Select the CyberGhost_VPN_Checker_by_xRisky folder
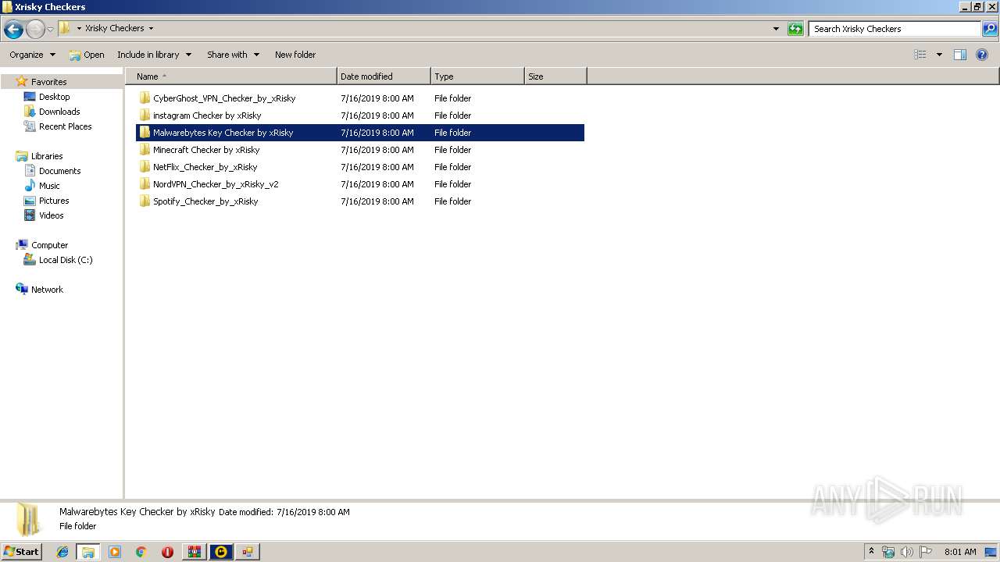1000x562 pixels. tap(360, 98)
